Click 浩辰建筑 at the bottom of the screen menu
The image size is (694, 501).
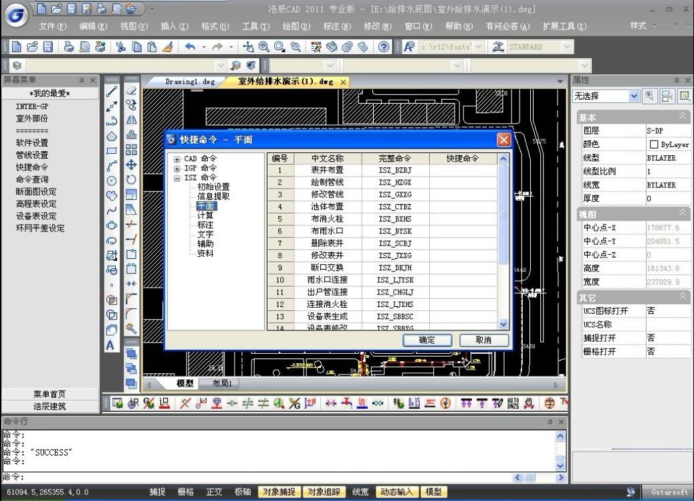pos(49,406)
